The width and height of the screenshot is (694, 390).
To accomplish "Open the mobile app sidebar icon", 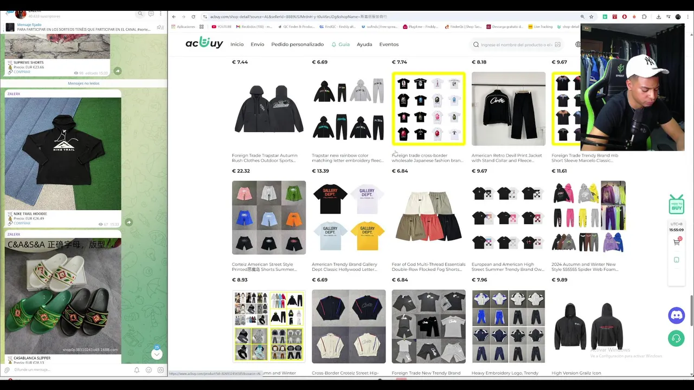I will (676, 260).
